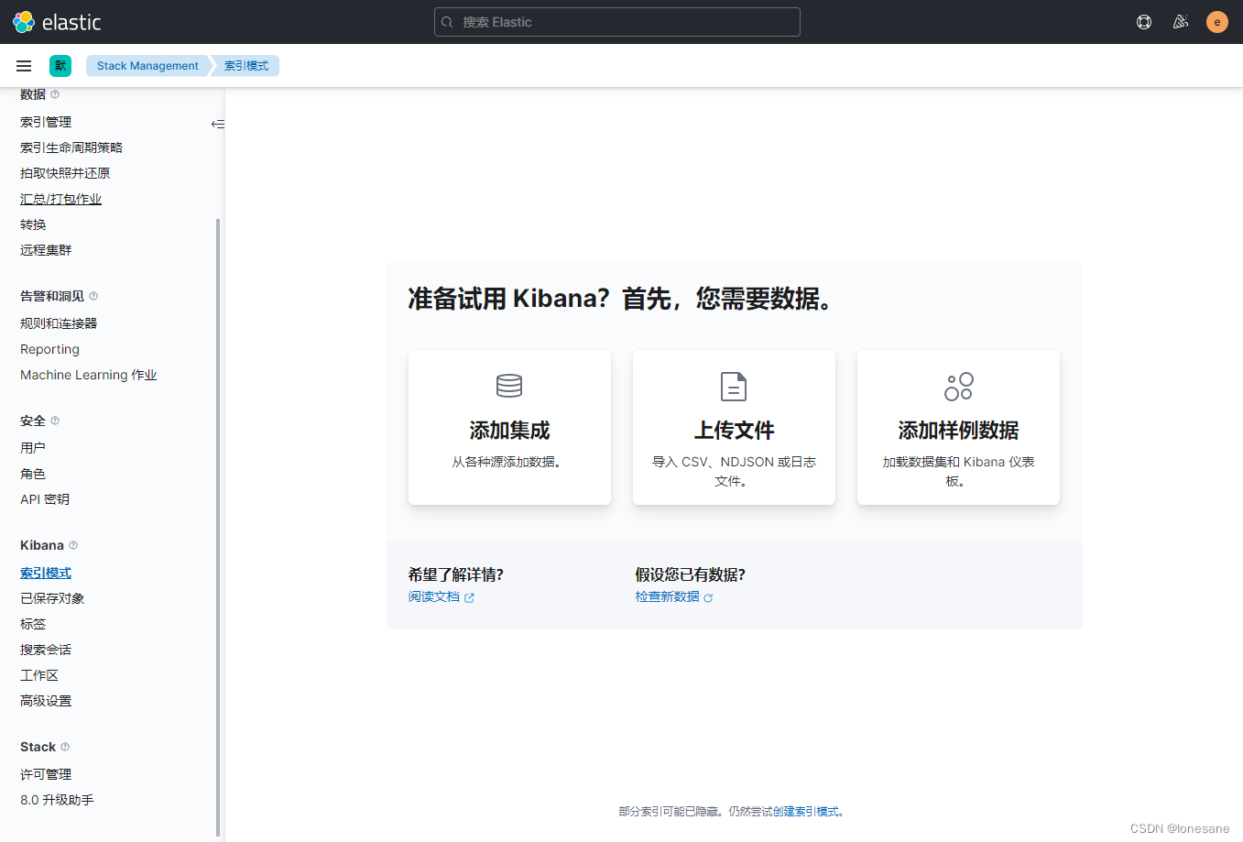Open the help menu lifebuoy icon

click(x=1144, y=22)
